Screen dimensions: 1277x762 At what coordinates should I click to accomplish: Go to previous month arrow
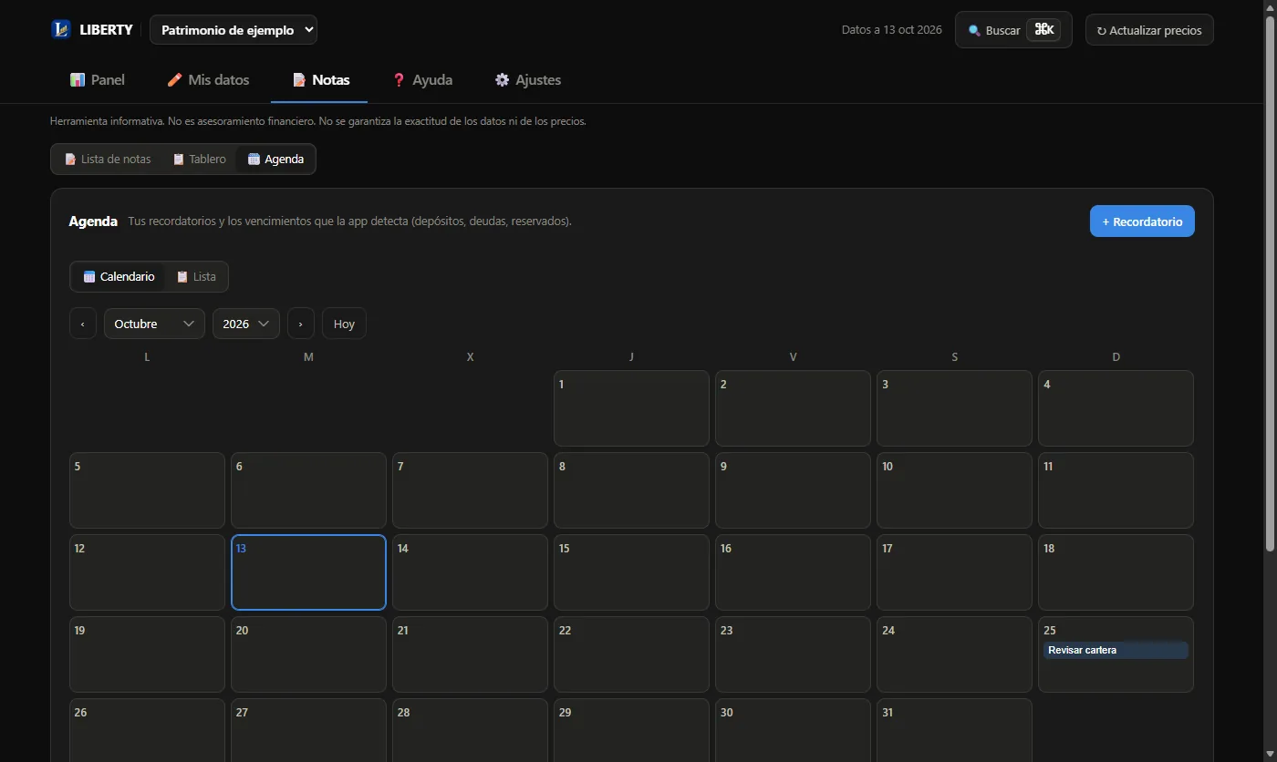tap(83, 324)
